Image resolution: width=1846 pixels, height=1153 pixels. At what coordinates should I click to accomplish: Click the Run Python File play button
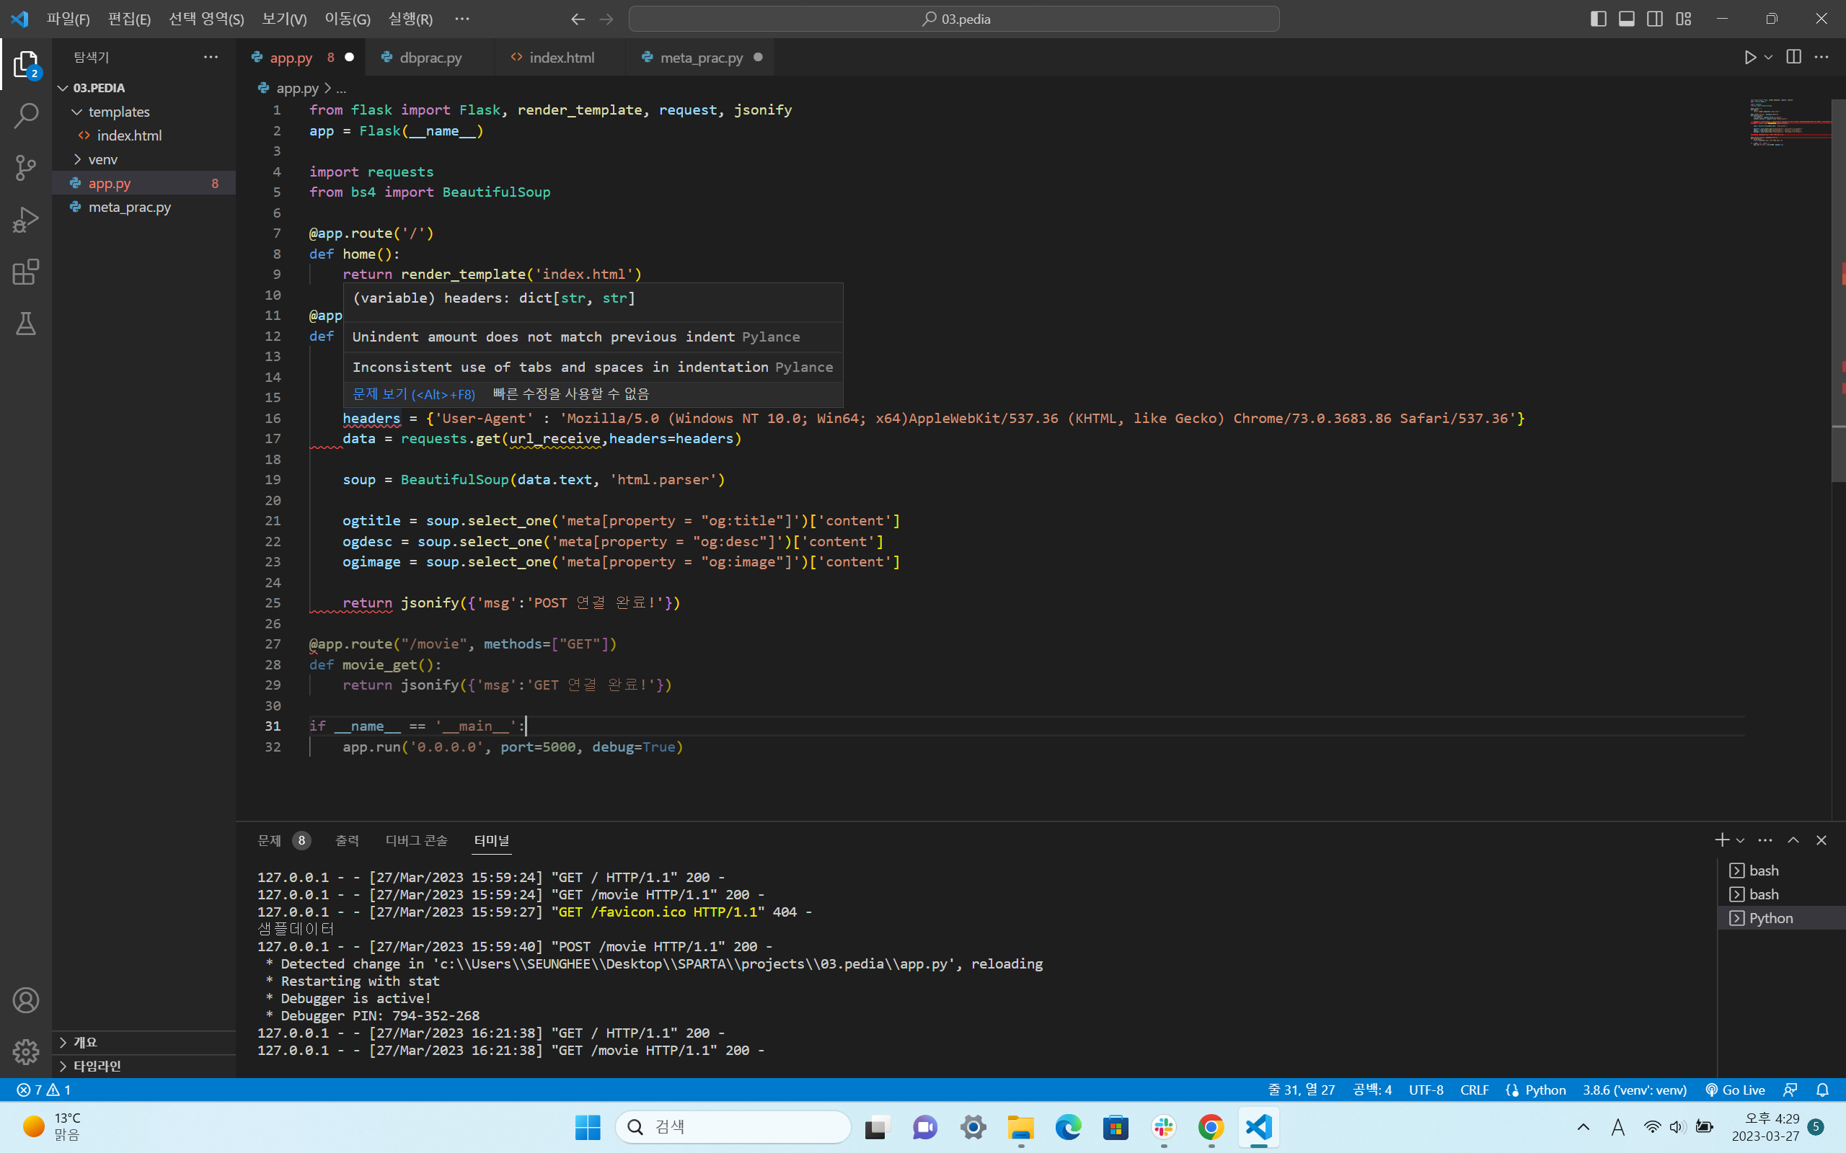coord(1750,57)
